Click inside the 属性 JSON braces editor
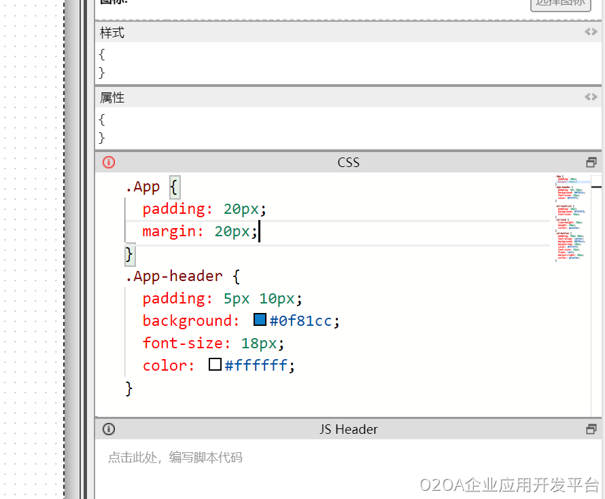This screenshot has width=605, height=499. click(x=272, y=128)
